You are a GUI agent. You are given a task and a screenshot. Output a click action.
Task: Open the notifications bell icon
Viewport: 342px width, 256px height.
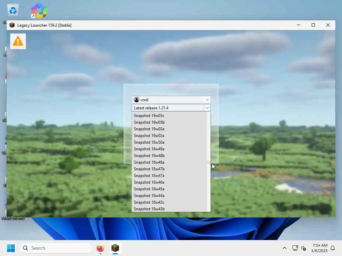333,248
